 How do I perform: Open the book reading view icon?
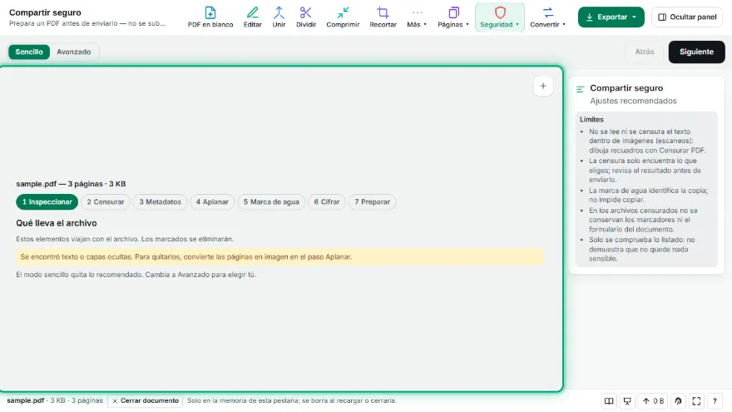pyautogui.click(x=609, y=401)
